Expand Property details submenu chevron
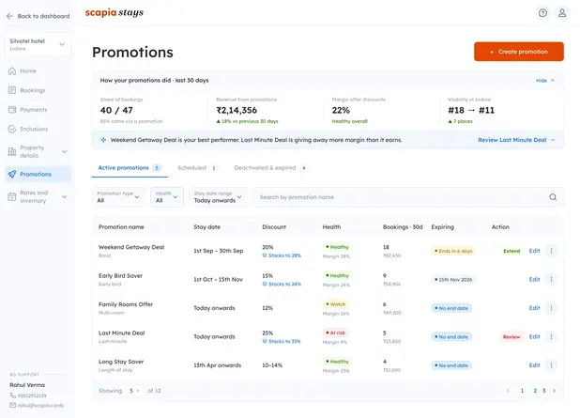This screenshot has width=580, height=418. pyautogui.click(x=65, y=151)
